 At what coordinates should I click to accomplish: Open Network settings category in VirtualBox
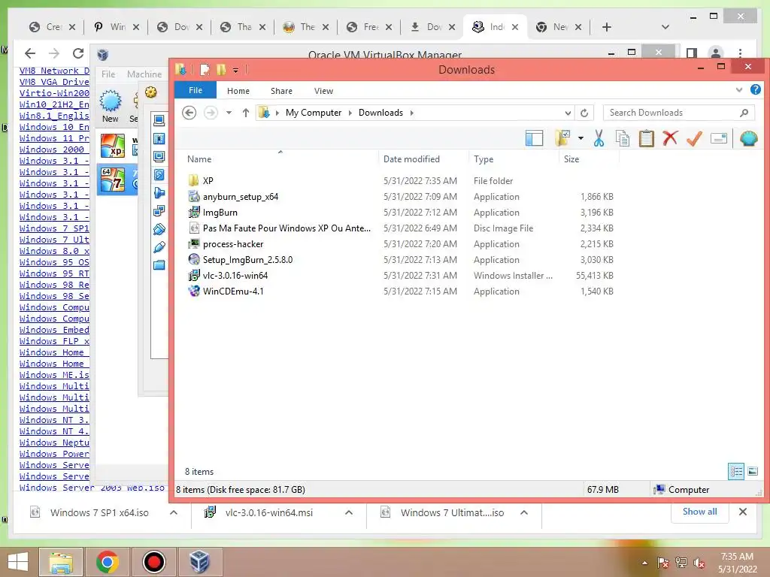(x=159, y=211)
